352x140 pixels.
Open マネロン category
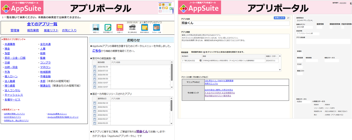45,67
